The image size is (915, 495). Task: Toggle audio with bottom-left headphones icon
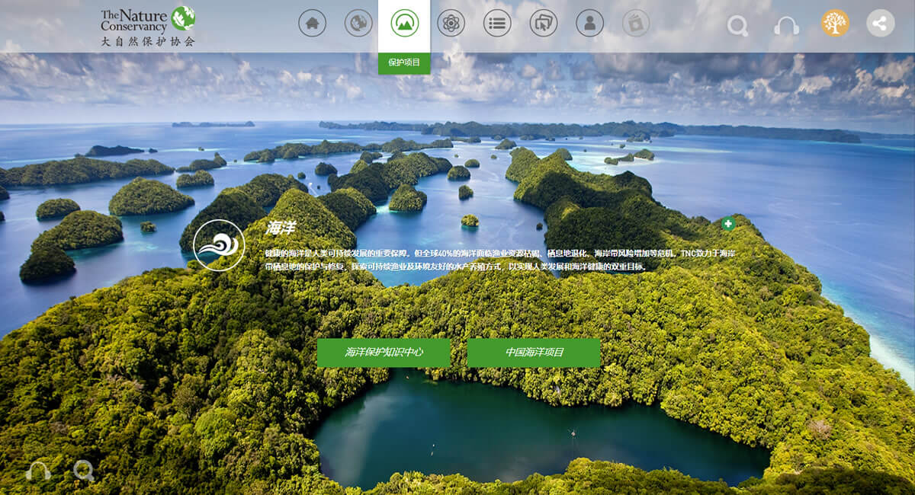coord(38,472)
